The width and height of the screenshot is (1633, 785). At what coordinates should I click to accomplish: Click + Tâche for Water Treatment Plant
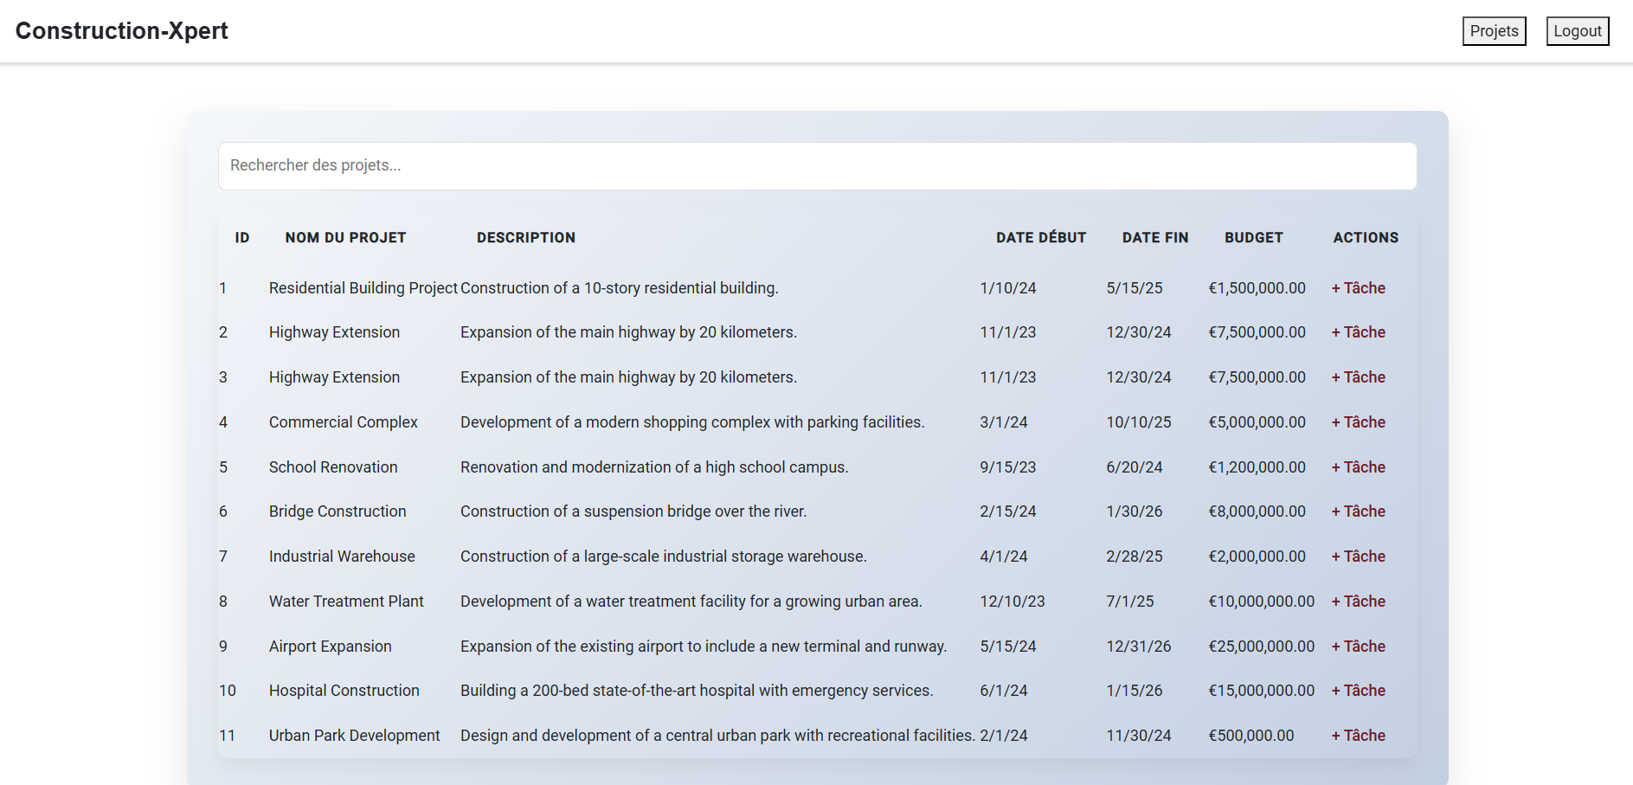point(1358,602)
